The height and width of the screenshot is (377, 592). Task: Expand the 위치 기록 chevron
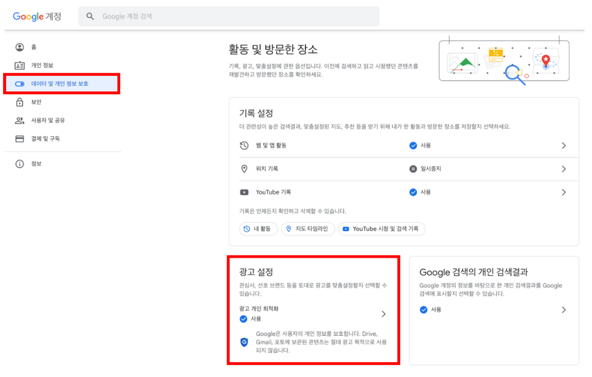(563, 169)
